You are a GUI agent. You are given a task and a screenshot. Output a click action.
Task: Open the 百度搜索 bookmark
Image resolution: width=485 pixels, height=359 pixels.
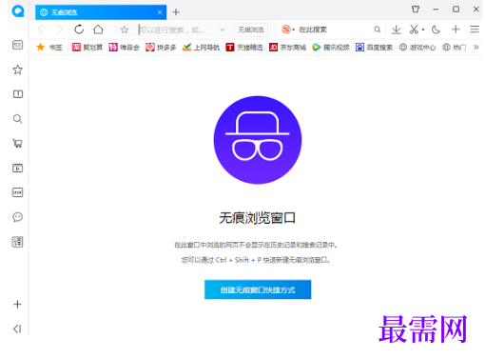[374, 48]
